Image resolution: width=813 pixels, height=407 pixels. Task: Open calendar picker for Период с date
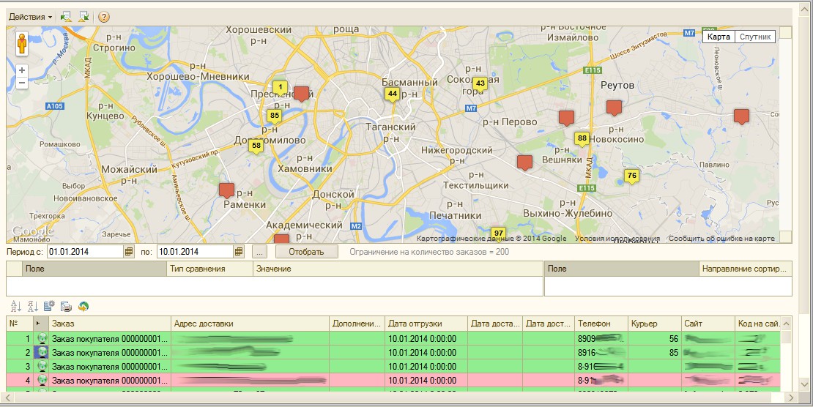click(x=129, y=252)
